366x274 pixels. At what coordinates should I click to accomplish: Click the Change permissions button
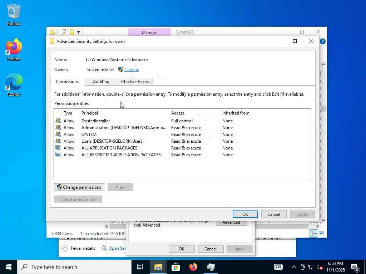(x=79, y=187)
